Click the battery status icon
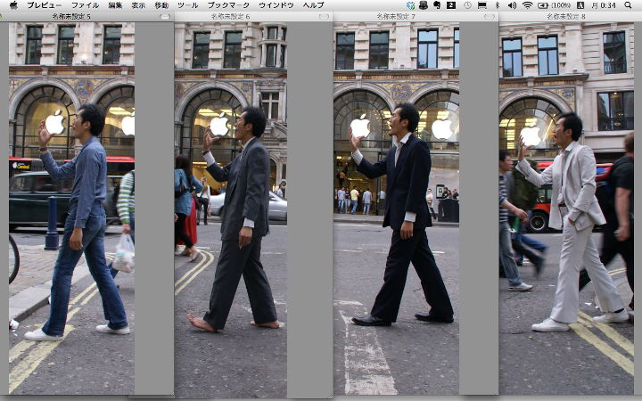The image size is (642, 401). coord(542,5)
